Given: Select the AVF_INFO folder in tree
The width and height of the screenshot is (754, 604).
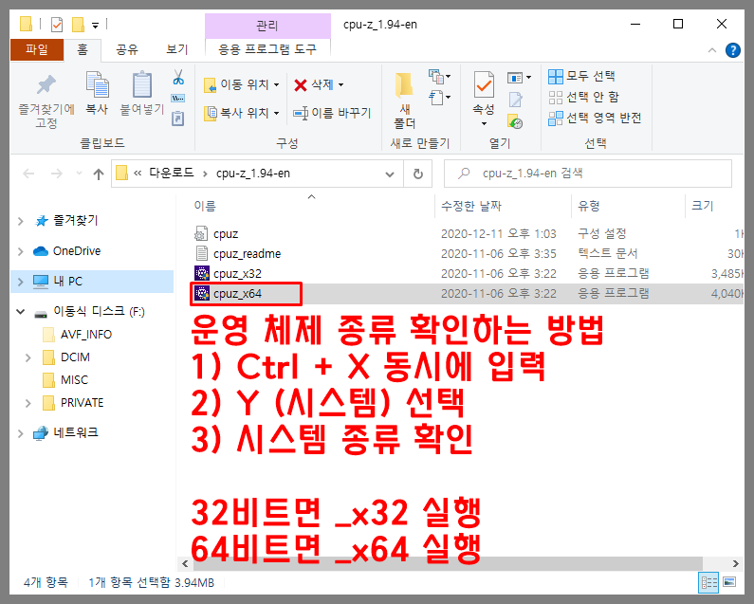Looking at the screenshot, I should (x=86, y=334).
